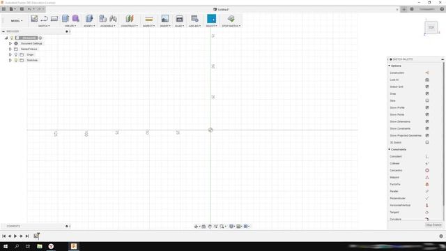Click the Fix/UnFix constraint icon
The width and height of the screenshot is (446, 251).
[x=427, y=184]
